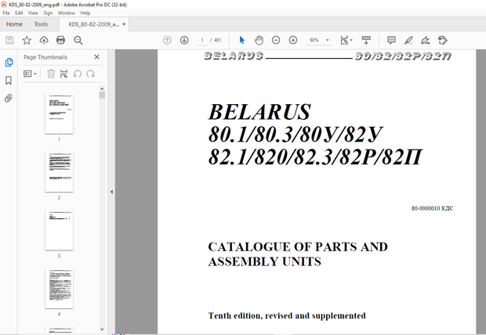Click the thumbnails scrollbar up arrow
The width and height of the screenshot is (486, 335).
[102, 88]
